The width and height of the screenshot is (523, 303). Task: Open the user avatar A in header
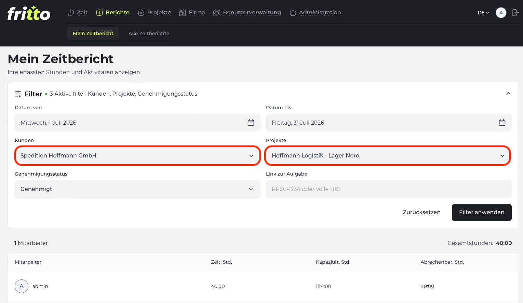(501, 13)
